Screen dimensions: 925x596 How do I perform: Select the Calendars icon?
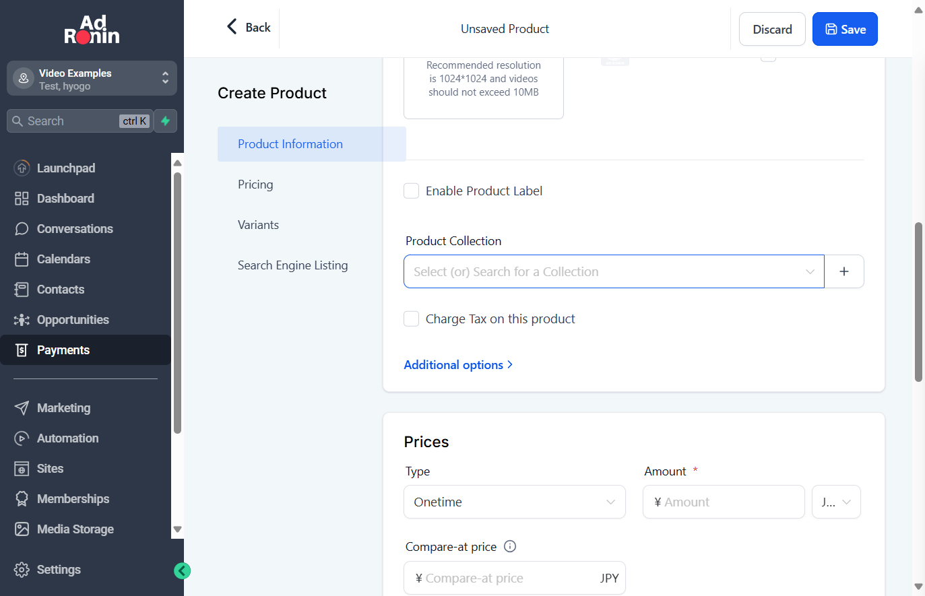click(22, 259)
